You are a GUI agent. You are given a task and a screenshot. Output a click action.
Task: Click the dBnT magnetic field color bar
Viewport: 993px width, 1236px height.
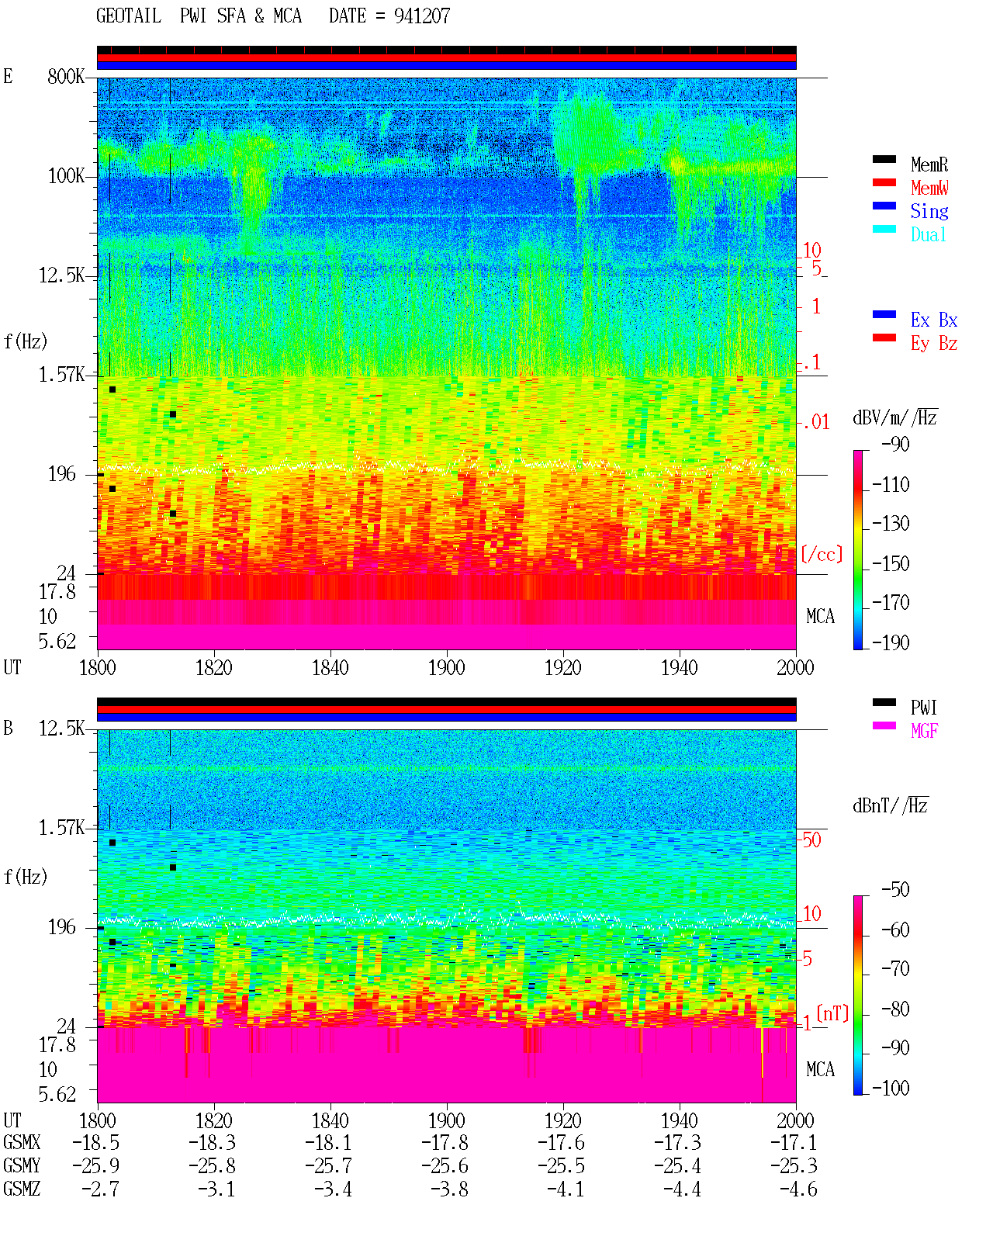858,995
